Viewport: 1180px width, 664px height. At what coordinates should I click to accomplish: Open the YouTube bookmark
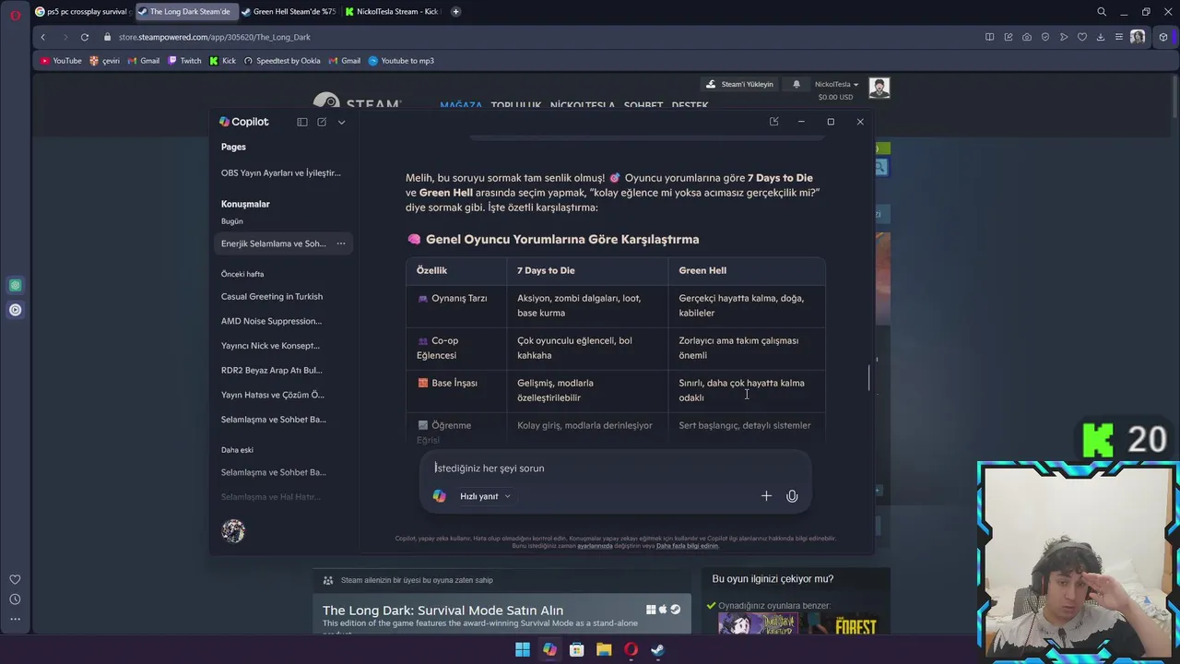pyautogui.click(x=61, y=61)
